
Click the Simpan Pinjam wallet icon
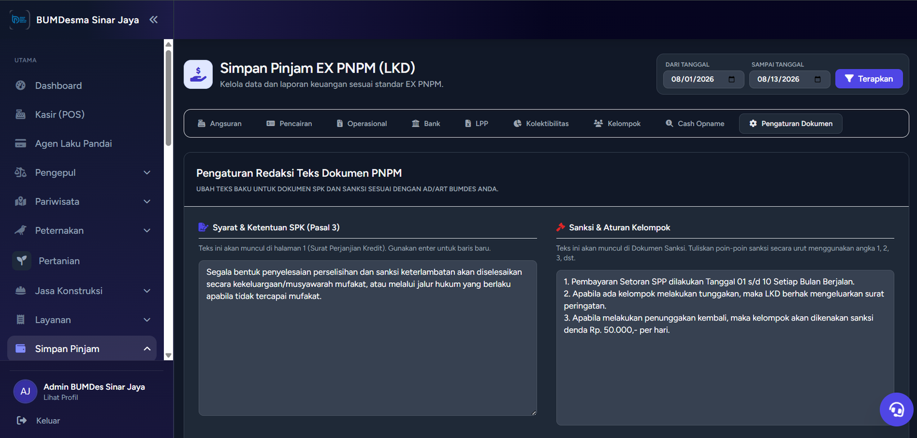tap(21, 349)
